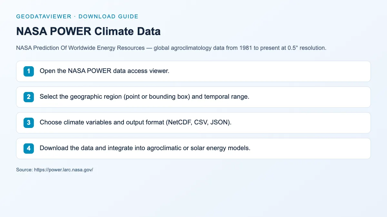Viewport: 387px width, 217px height.
Task: Click 'Open the NASA POWER data access viewer.'
Action: [x=104, y=71]
